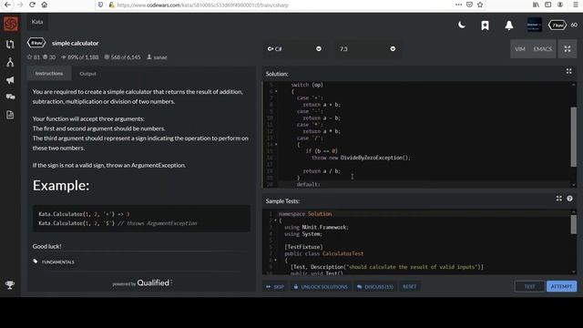Click the line 'return a / b;' in Solution
Screen dimensions: 583x328
point(322,171)
